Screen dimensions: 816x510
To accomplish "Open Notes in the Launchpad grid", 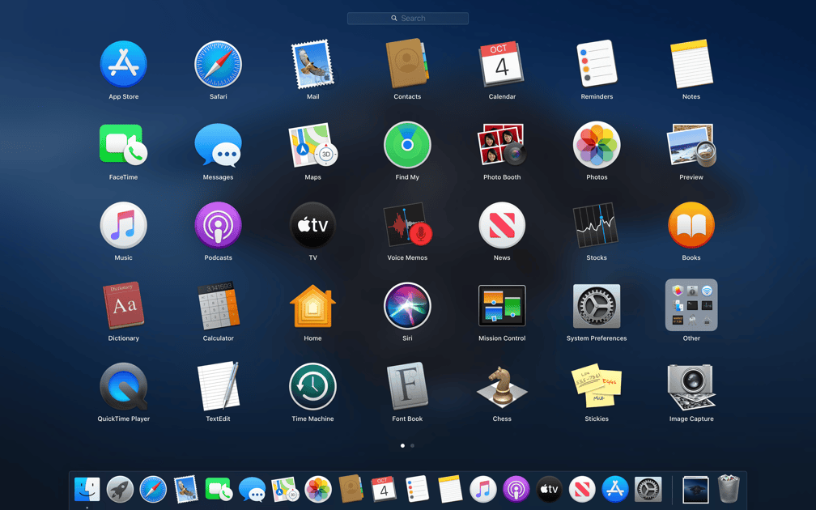I will click(691, 63).
